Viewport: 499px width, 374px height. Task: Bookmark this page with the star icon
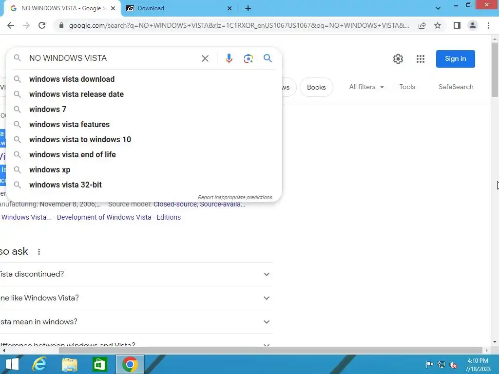tap(438, 25)
